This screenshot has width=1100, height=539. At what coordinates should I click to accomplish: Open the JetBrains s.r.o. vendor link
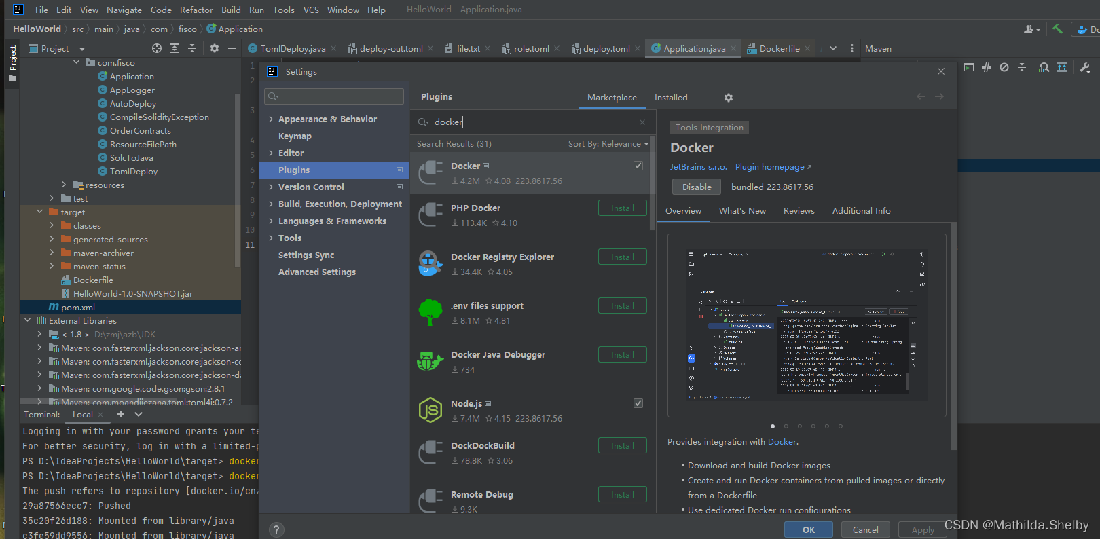(698, 167)
